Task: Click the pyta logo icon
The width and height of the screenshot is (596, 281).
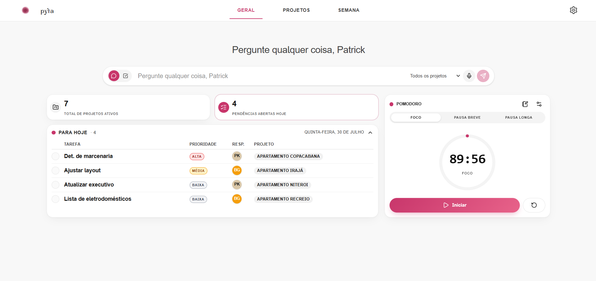Action: coord(25,10)
